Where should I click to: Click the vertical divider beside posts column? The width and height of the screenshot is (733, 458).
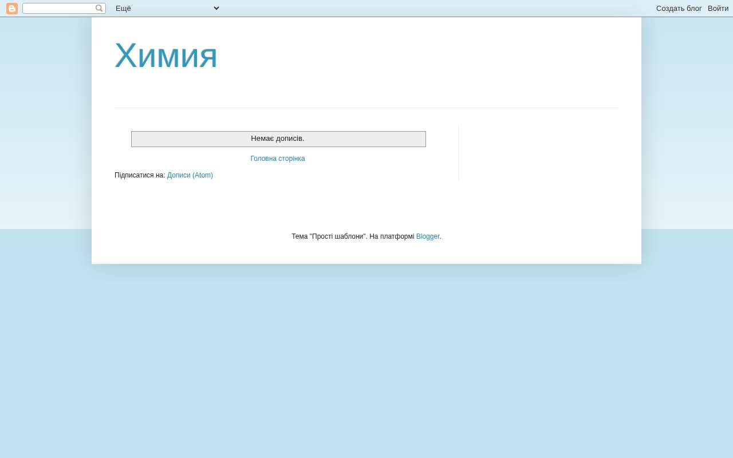click(x=458, y=153)
